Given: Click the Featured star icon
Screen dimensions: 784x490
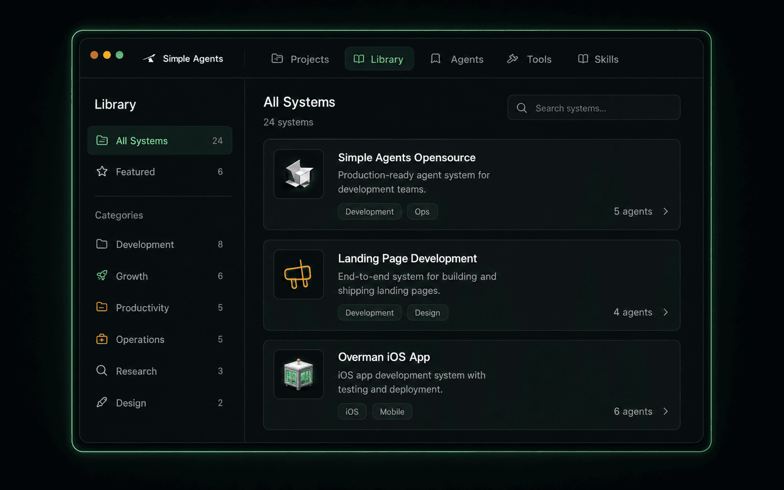Looking at the screenshot, I should click(x=102, y=171).
